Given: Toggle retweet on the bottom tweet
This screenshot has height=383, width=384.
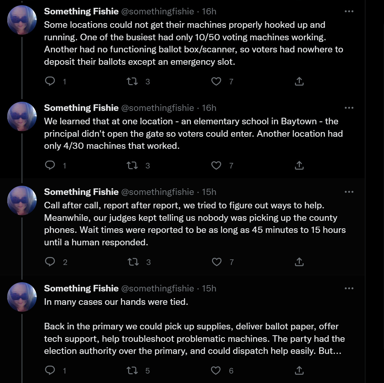Looking at the screenshot, I should point(133,371).
